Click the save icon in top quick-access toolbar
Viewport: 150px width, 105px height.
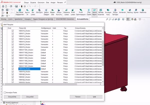coord(16,6)
